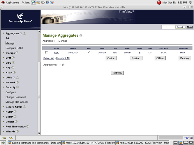Launch the email client icon in panel
The height and width of the screenshot is (145, 194).
click(x=38, y=2)
